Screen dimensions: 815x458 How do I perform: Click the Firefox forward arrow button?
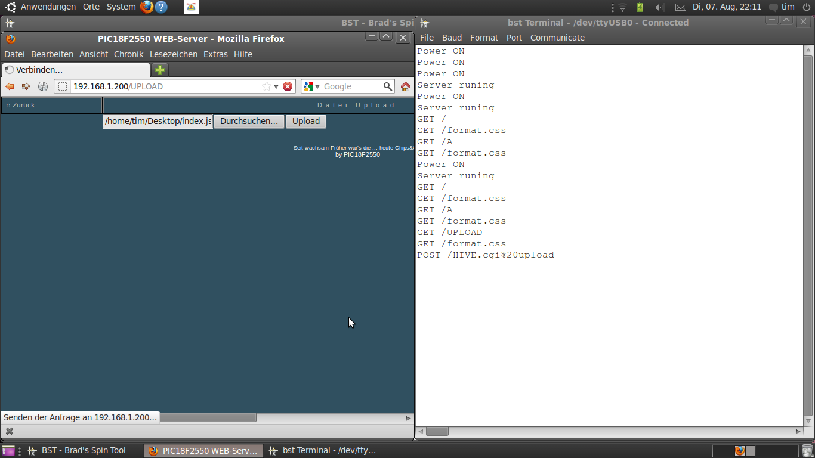click(26, 86)
